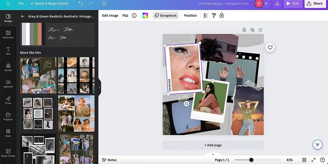Screen dimensions: 328x164
Task: Toggle the lock icon in toolbar
Action: 222,16
